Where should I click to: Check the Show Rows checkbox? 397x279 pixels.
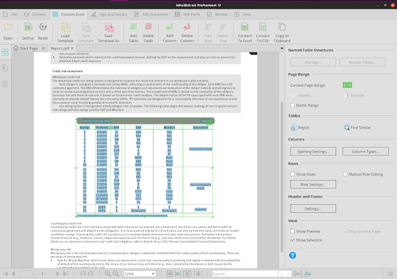292,174
